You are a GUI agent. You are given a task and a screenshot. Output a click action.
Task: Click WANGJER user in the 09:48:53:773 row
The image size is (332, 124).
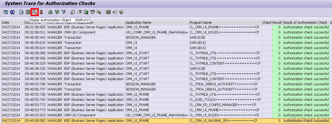tap(55, 110)
